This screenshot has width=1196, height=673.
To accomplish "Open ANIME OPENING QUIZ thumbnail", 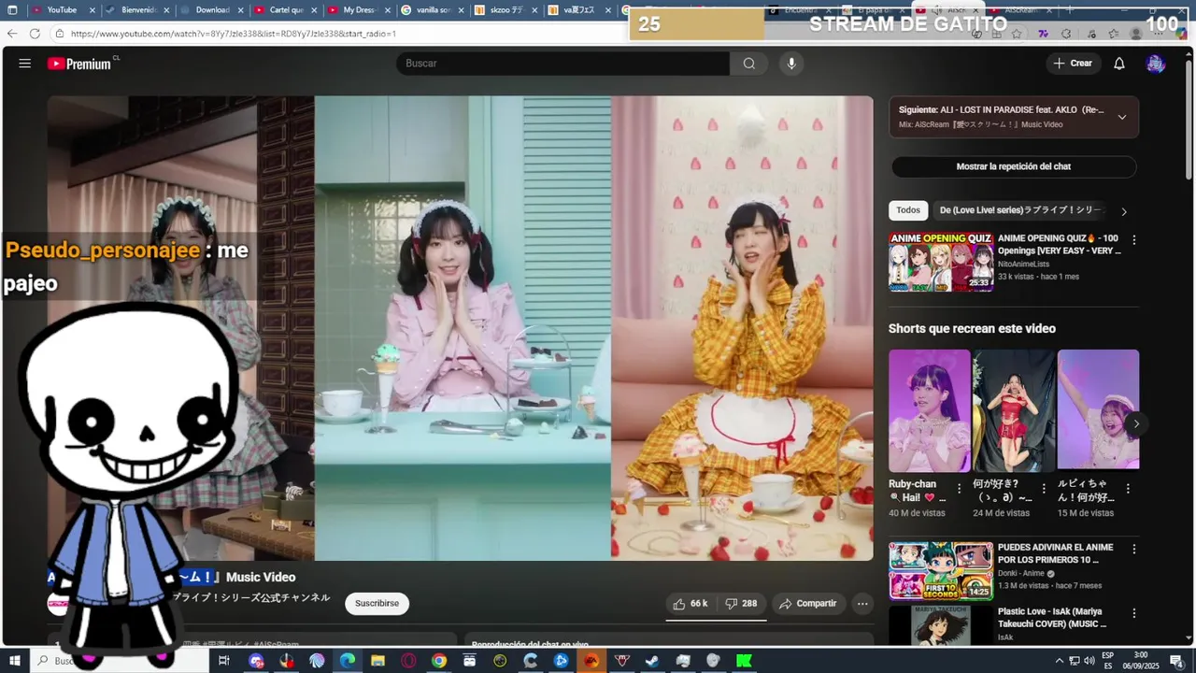I will pyautogui.click(x=941, y=262).
